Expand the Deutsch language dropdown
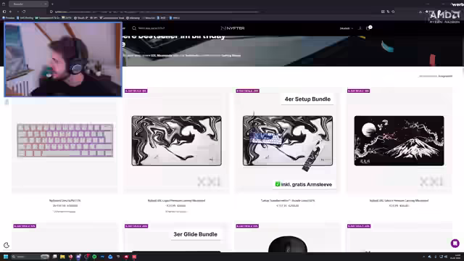 tap(346, 28)
